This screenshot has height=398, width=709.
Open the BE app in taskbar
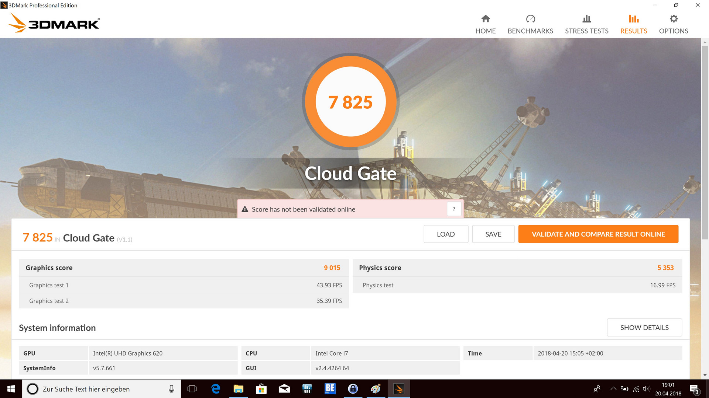pyautogui.click(x=330, y=389)
